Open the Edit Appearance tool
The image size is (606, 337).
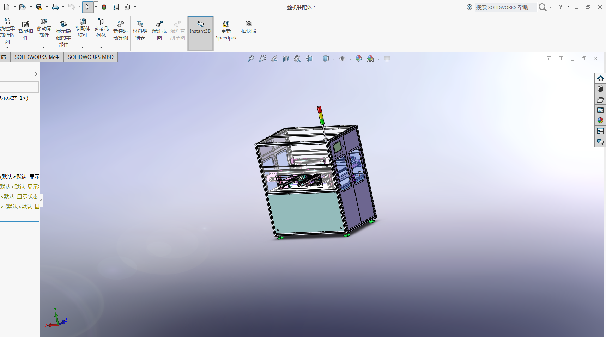(x=359, y=59)
